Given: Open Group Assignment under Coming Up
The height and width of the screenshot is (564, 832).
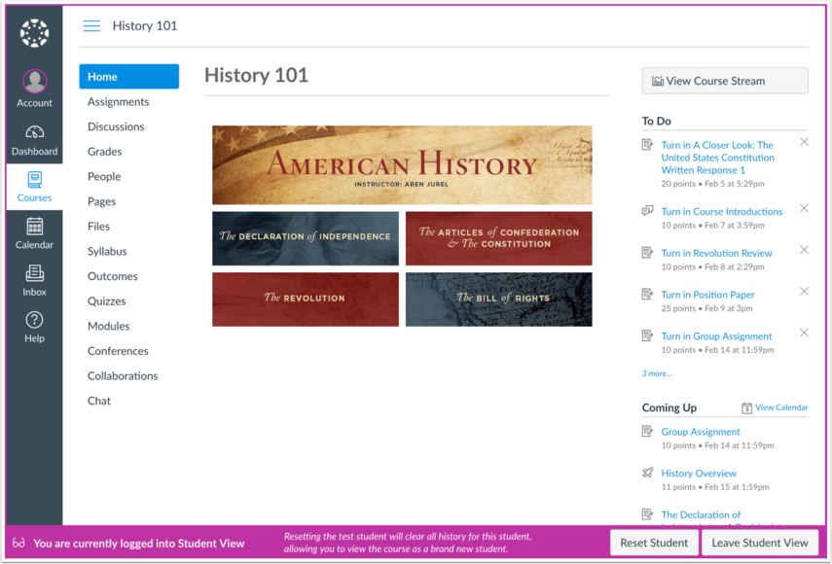Looking at the screenshot, I should click(x=701, y=432).
